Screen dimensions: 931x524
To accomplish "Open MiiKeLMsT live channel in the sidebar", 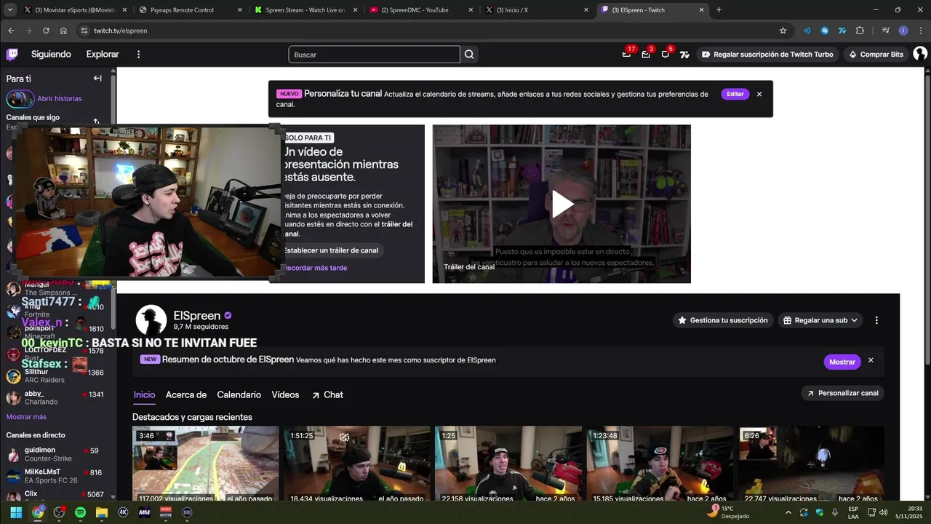I will tap(58, 476).
